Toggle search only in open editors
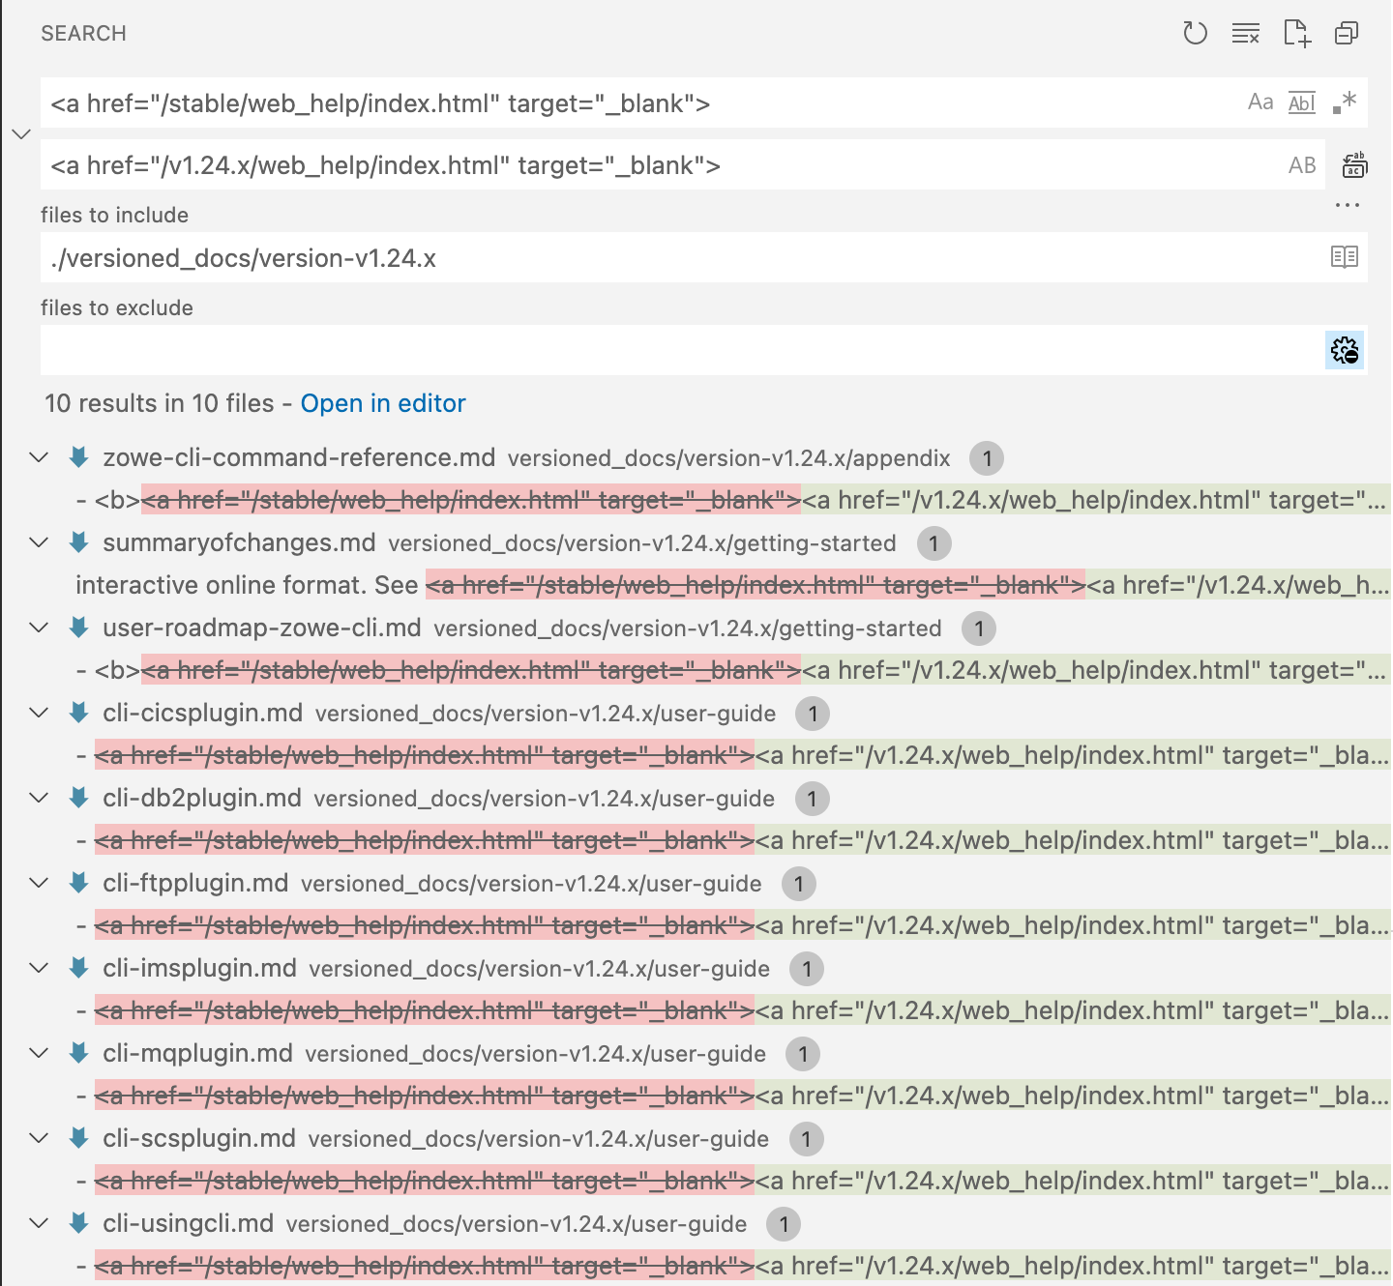 (x=1345, y=257)
